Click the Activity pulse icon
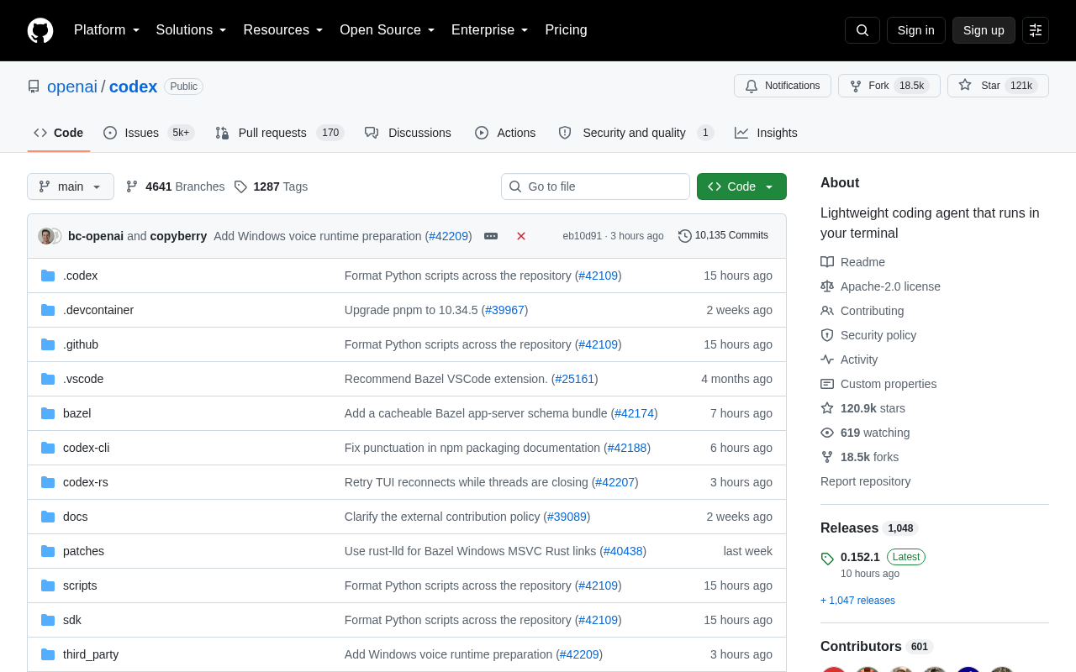1076x672 pixels. coord(827,360)
